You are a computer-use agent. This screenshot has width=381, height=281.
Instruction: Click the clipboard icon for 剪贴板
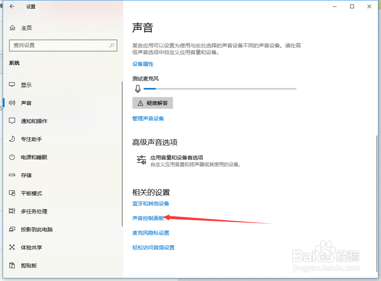[12, 265]
